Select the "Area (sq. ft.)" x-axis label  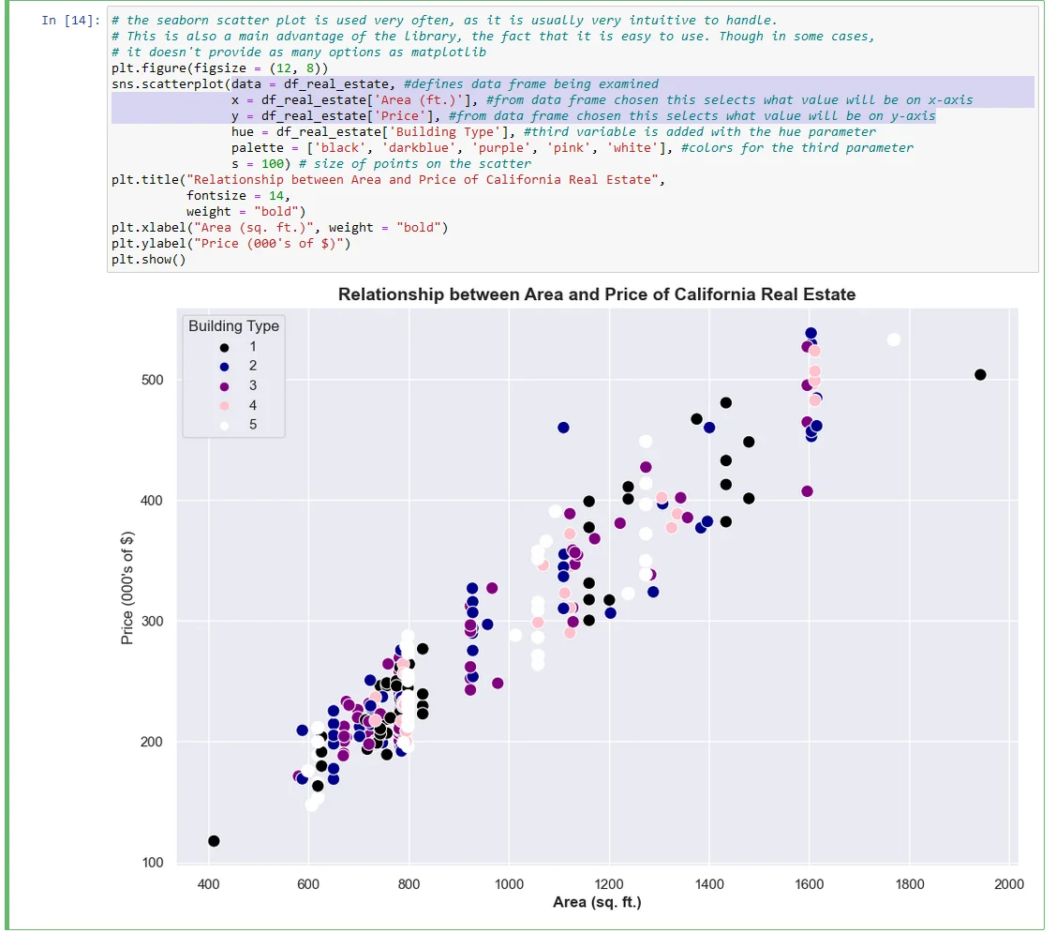click(597, 902)
